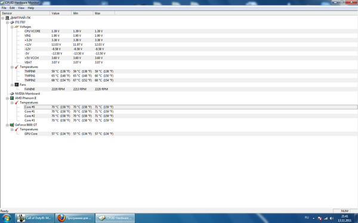Click the Value column header
Image resolution: width=358 pixels, height=223 pixels.
(x=60, y=13)
